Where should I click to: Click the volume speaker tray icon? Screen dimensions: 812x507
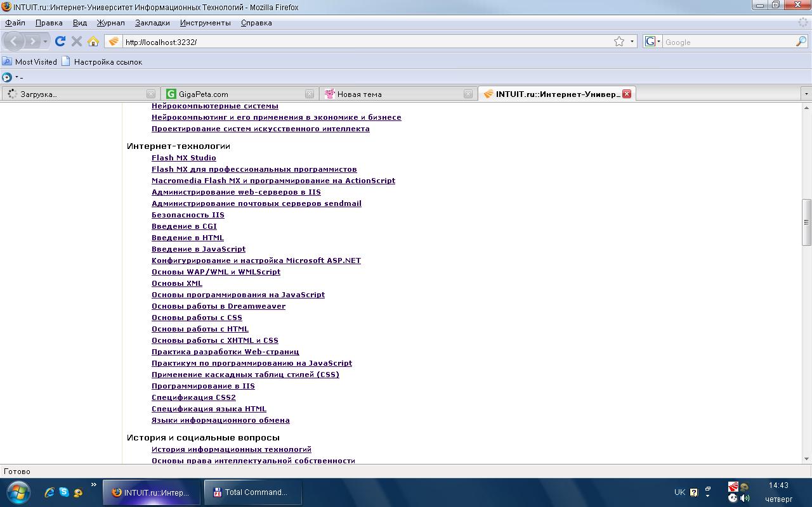pos(745,498)
